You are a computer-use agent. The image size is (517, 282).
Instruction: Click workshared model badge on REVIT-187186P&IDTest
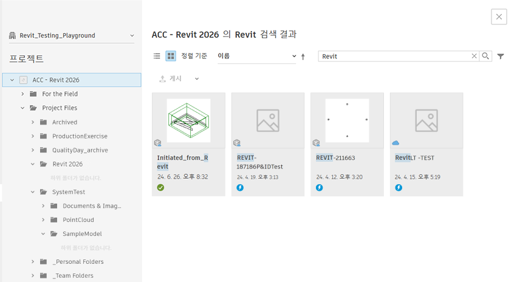coord(237,143)
